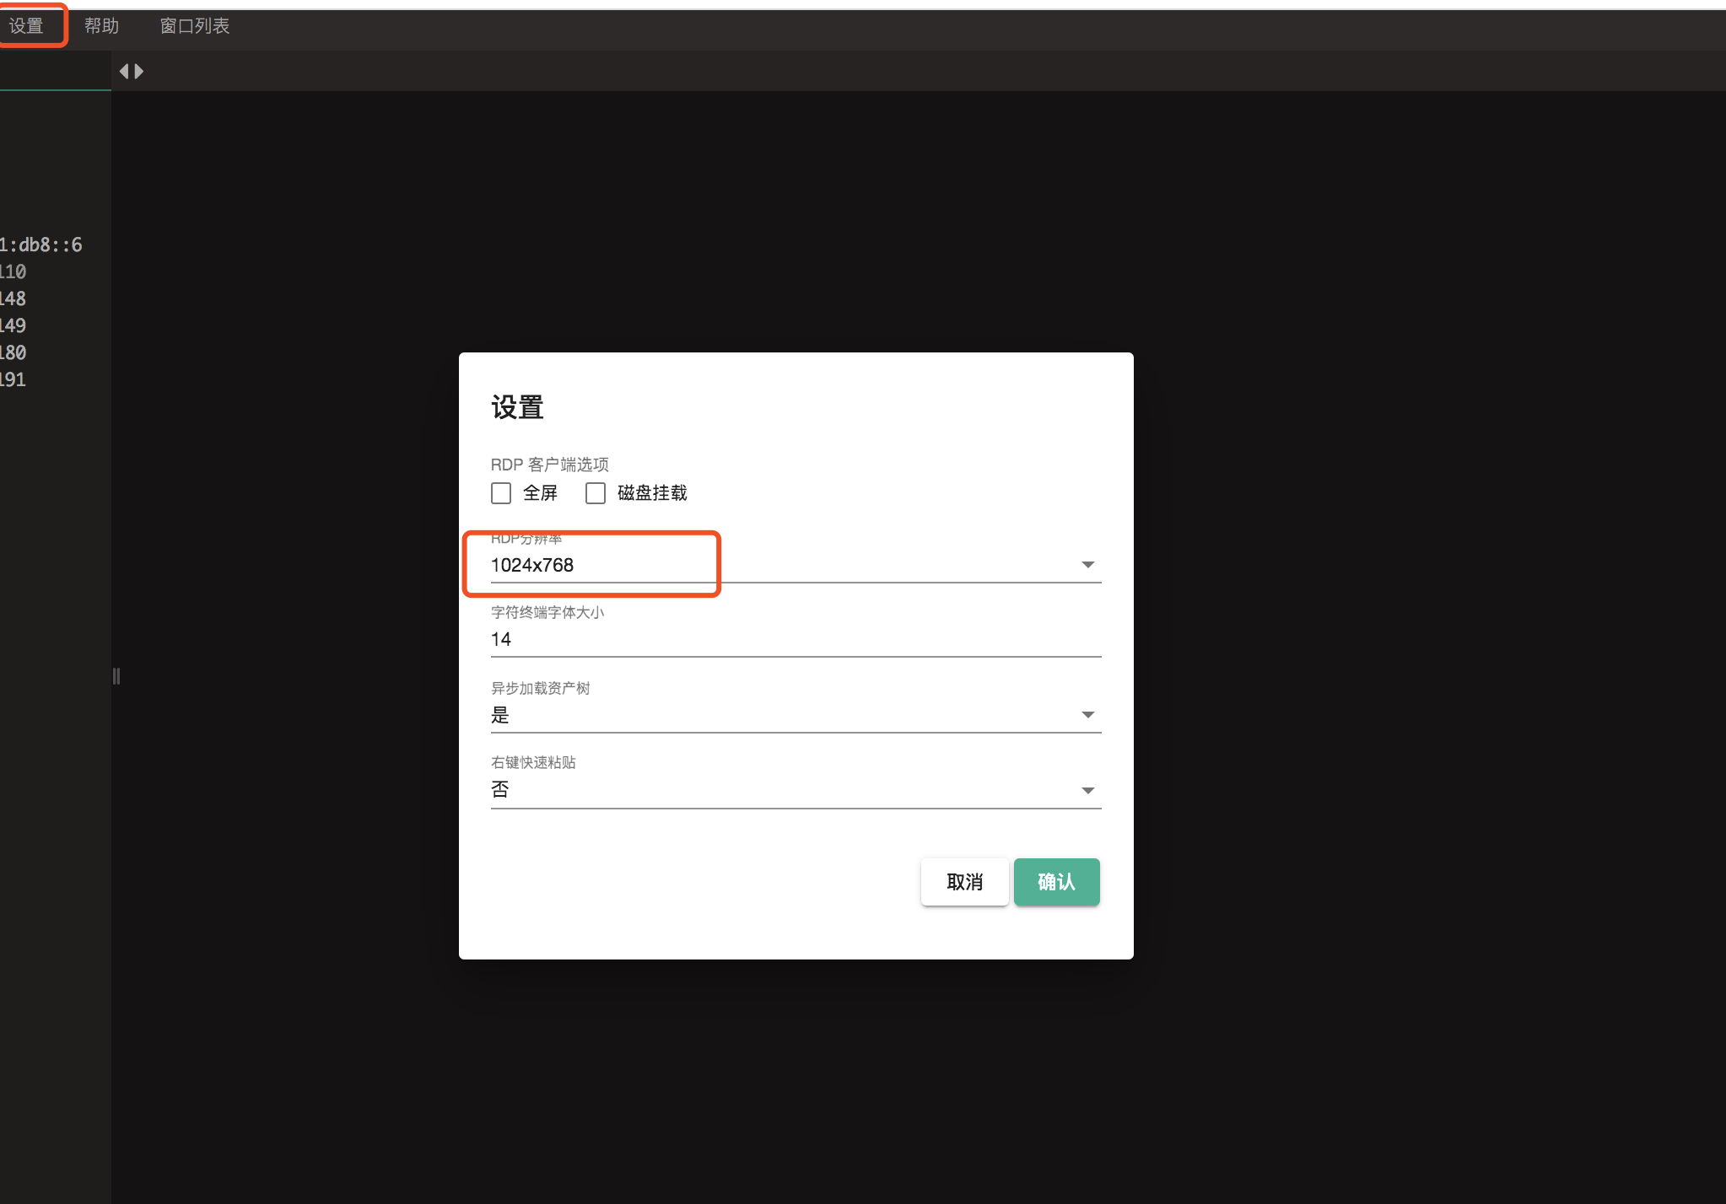Confirm settings with the 确认 button

pos(1056,881)
